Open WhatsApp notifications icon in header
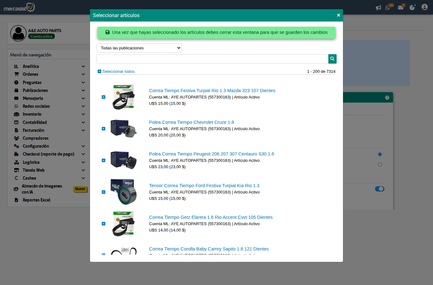Image resolution: width=433 pixels, height=285 pixels. [x=388, y=8]
